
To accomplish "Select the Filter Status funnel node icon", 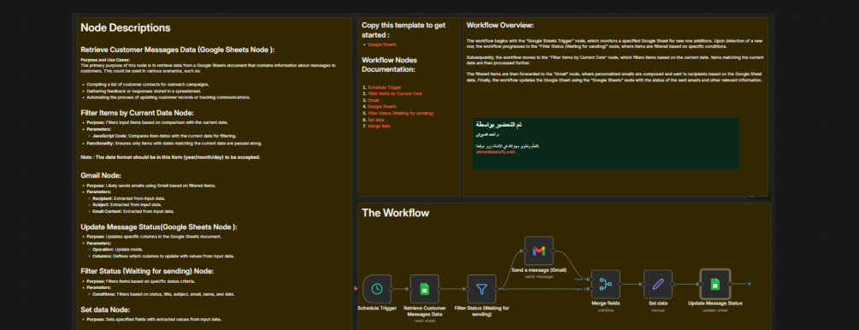I will pos(481,288).
